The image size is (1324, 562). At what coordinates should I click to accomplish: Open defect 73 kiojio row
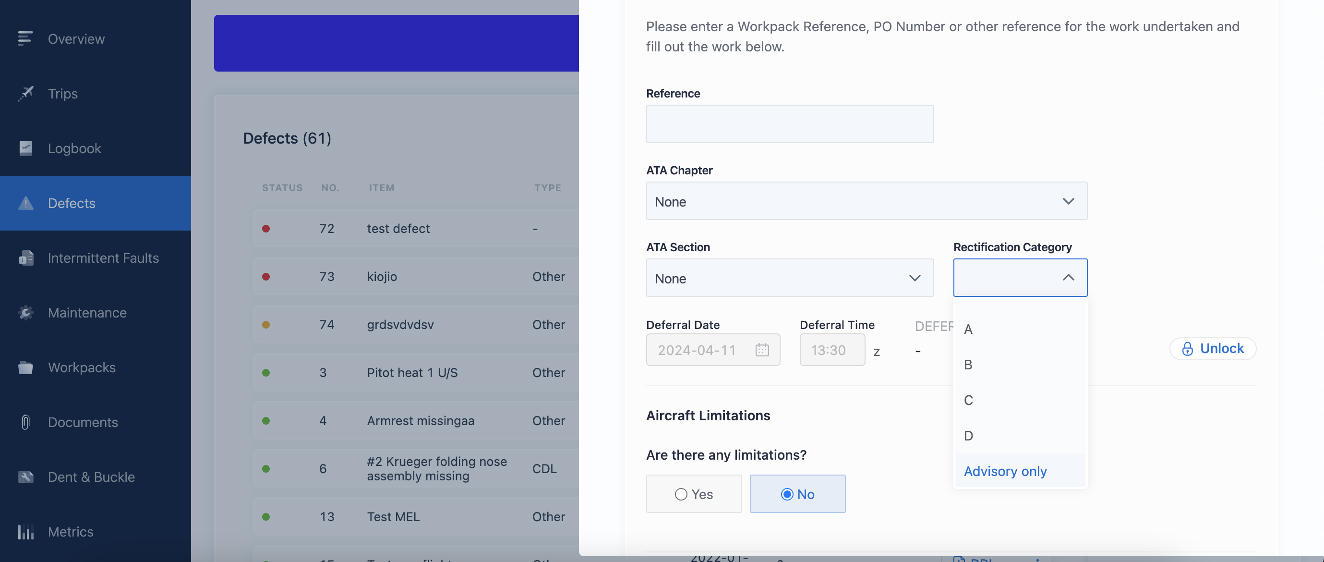click(416, 276)
